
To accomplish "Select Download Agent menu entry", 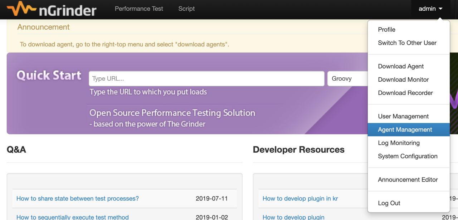I will [x=401, y=66].
